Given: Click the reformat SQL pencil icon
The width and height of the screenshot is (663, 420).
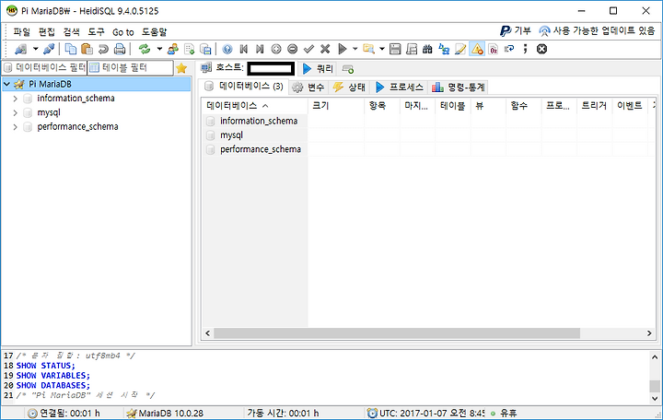Looking at the screenshot, I should [x=460, y=49].
